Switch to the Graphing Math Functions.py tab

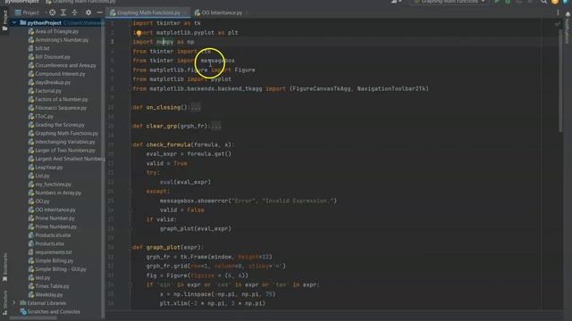pyautogui.click(x=148, y=12)
